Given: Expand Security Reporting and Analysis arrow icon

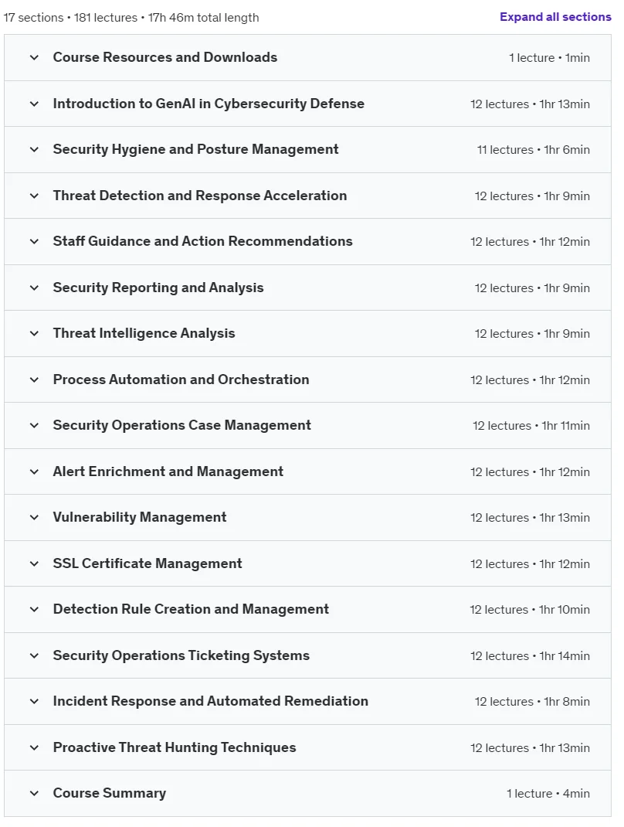Looking at the screenshot, I should pos(34,288).
